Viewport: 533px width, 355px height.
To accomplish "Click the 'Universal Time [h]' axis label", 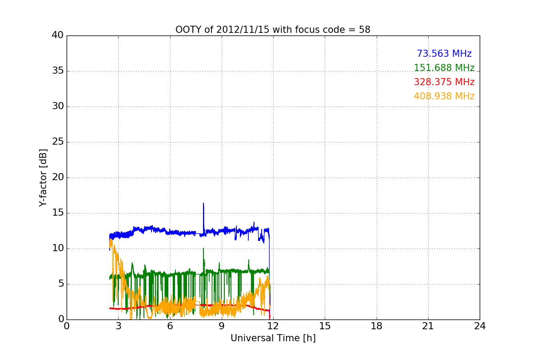I will (273, 338).
